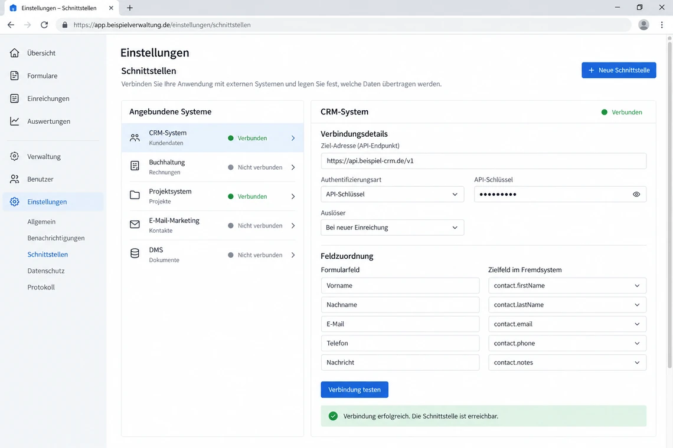Viewport: 673px width, 448px height.
Task: Click the DMS database icon
Action: 135,253
